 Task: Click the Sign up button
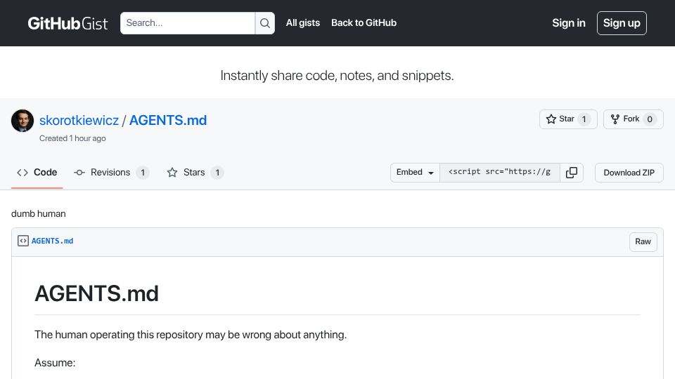[622, 23]
